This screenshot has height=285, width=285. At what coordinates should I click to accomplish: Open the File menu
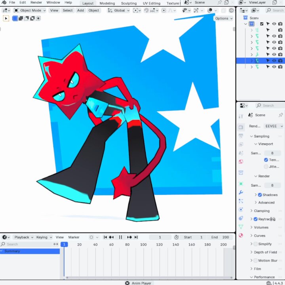click(12, 2)
